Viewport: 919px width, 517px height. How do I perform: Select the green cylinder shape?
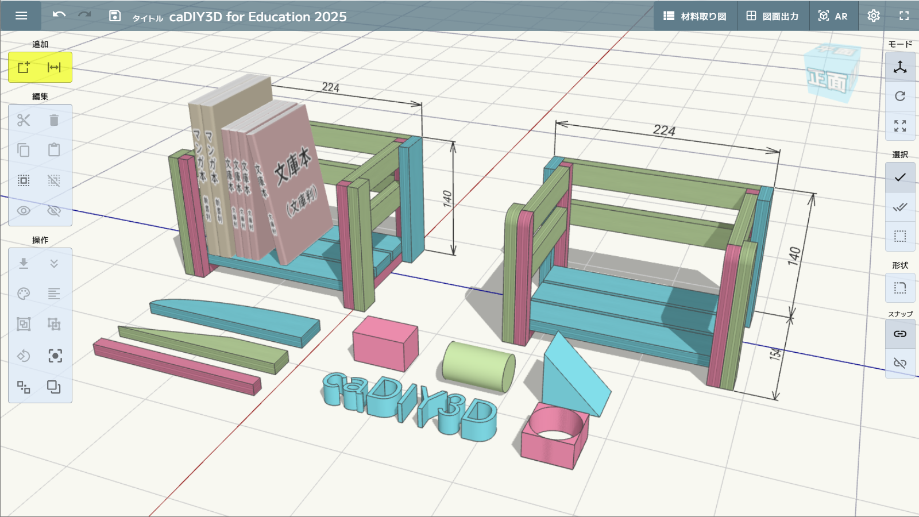(478, 368)
